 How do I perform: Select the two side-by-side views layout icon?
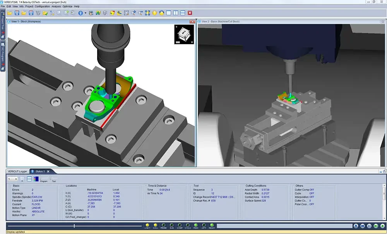(x=176, y=13)
